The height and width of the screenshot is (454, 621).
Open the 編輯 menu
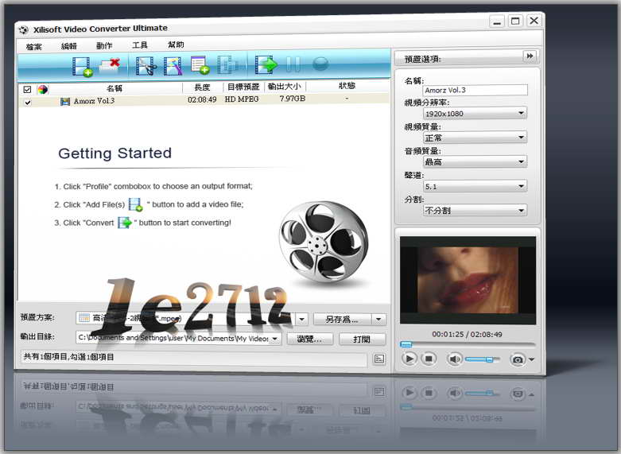[x=68, y=46]
